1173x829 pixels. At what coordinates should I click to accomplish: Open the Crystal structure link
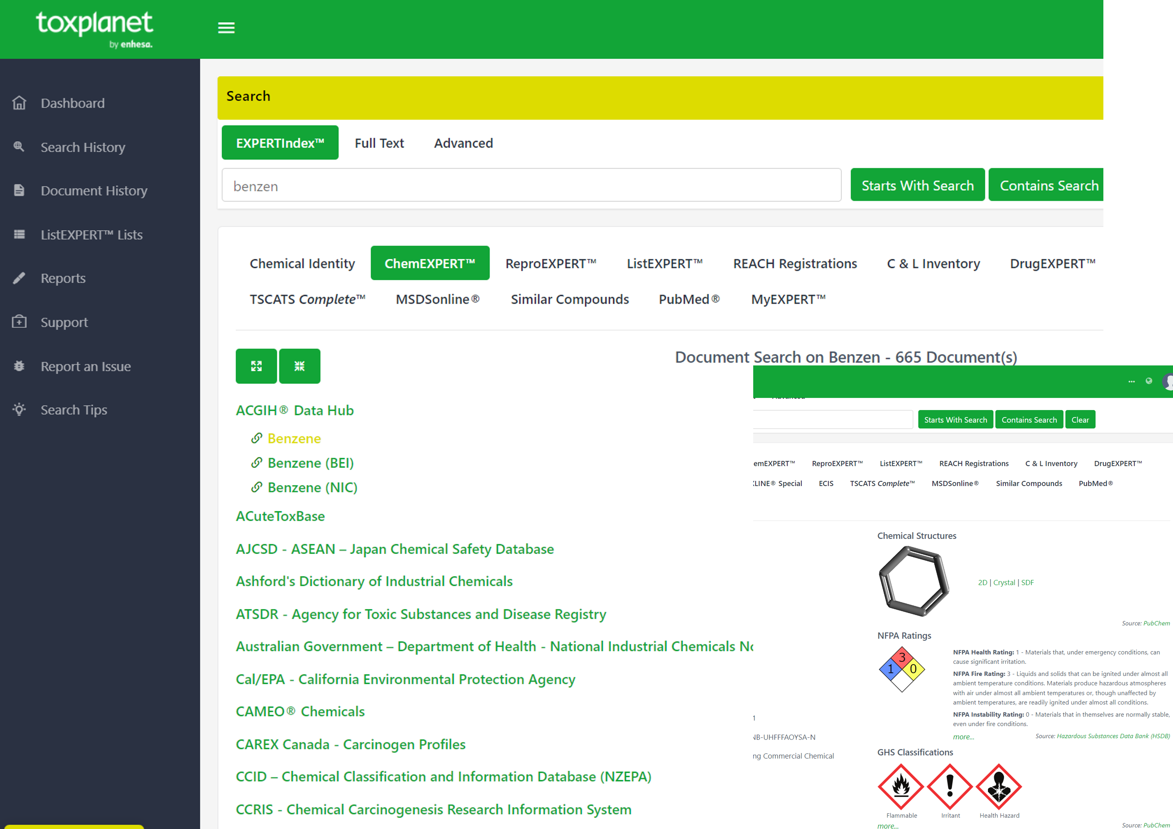[1004, 583]
